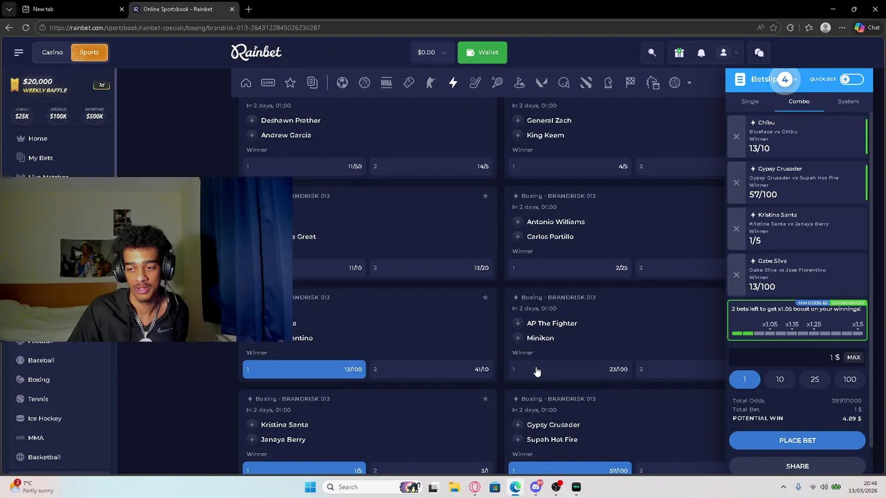Screen dimensions: 886x498
Task: Toggle the Quick Bet switch
Action: (x=851, y=80)
